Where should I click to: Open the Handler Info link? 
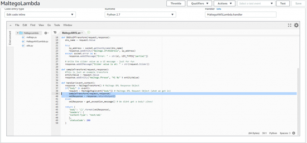[x=219, y=9]
